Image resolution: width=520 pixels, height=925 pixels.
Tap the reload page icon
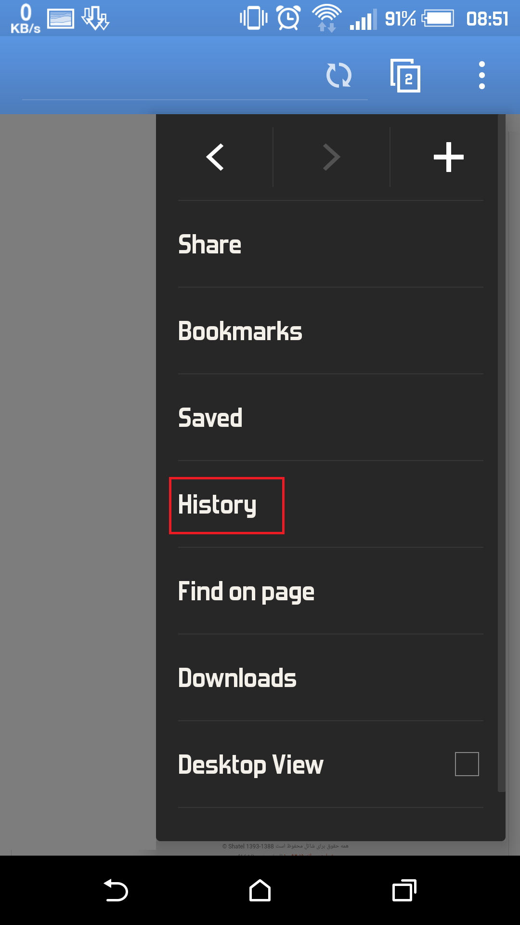coord(339,76)
